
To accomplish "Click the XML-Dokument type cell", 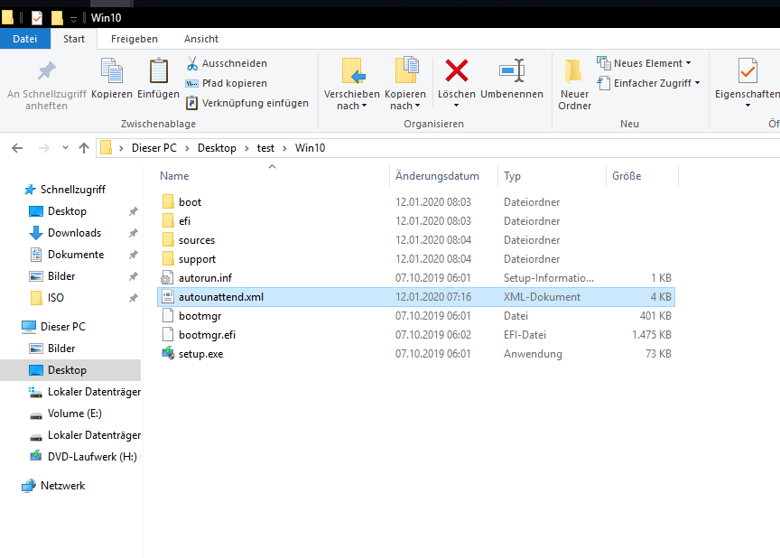I will (542, 297).
